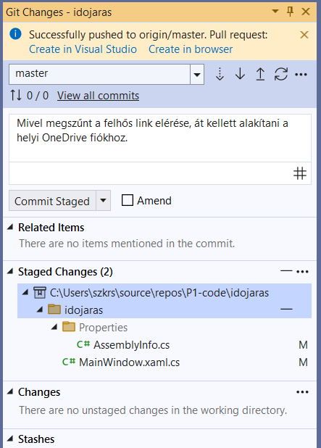Insert issue reference using hash icon
The height and width of the screenshot is (448, 321).
tap(300, 173)
